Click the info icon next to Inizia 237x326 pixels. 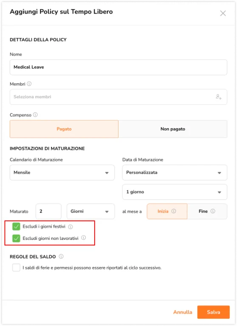[x=174, y=211]
